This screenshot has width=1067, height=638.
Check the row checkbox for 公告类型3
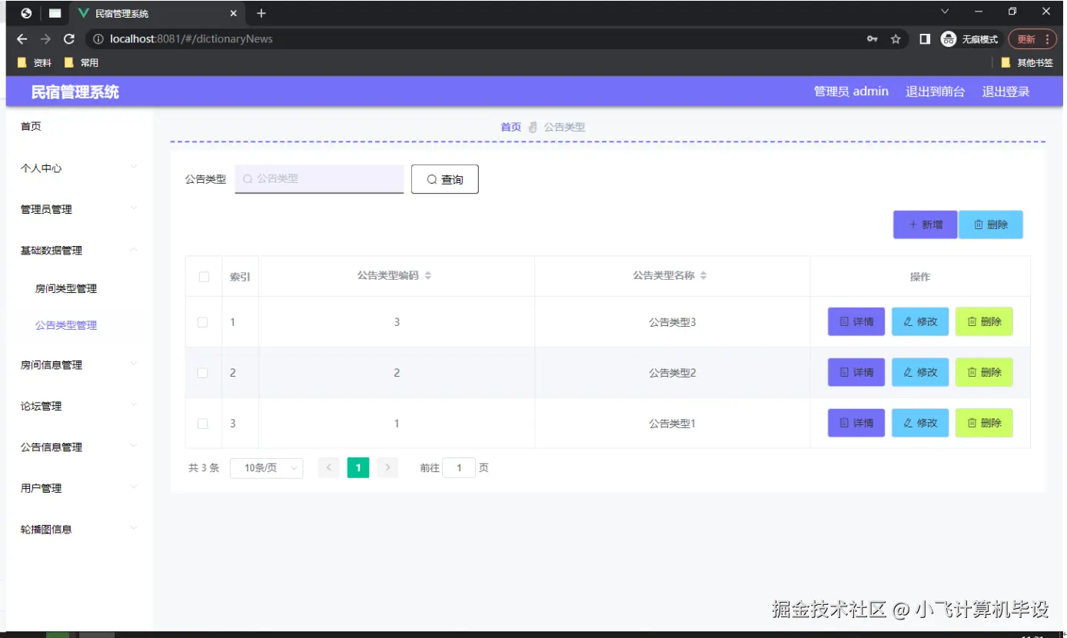(203, 321)
